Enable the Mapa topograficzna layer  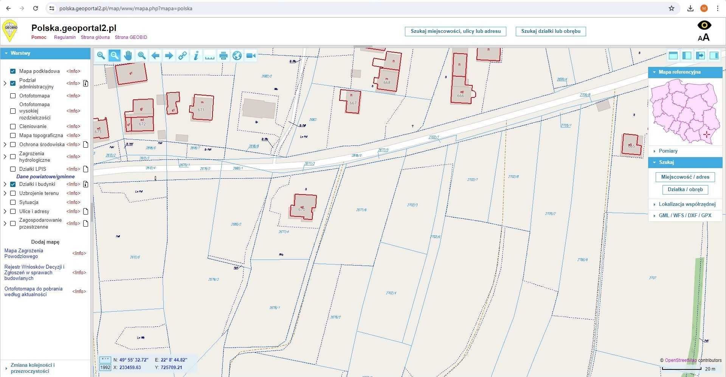(13, 136)
